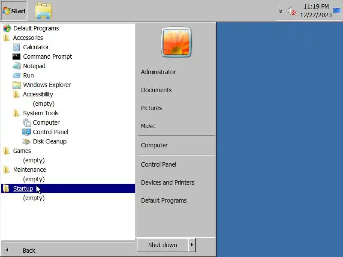Click the Disk Cleanup icon
The height and width of the screenshot is (257, 343).
pos(27,142)
